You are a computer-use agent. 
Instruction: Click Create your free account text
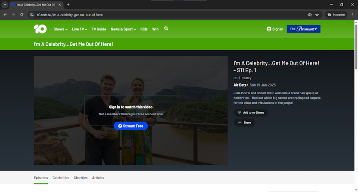point(142,114)
